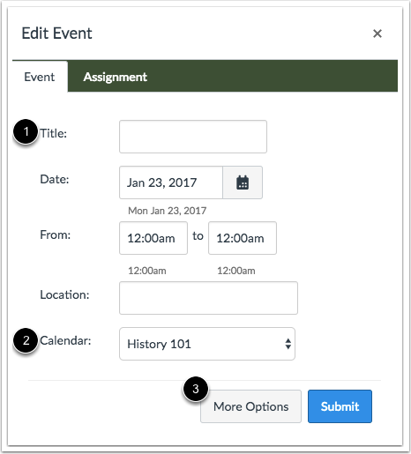Click the Title label text
This screenshot has width=411, height=454.
(x=54, y=133)
